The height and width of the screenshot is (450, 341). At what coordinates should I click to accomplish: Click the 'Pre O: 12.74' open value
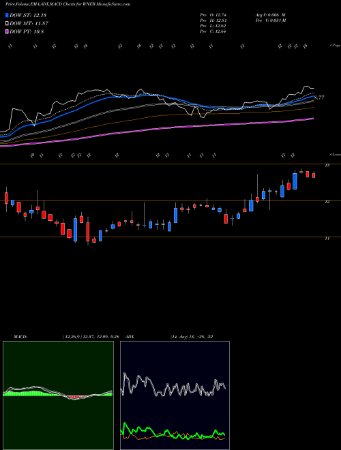[213, 15]
